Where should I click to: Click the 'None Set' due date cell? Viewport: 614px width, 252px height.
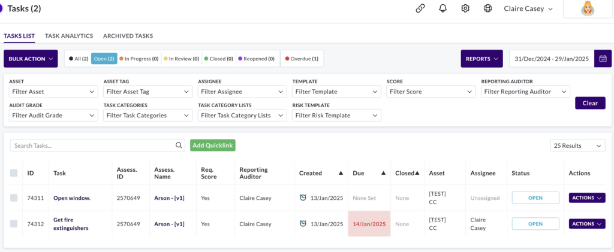pyautogui.click(x=364, y=198)
